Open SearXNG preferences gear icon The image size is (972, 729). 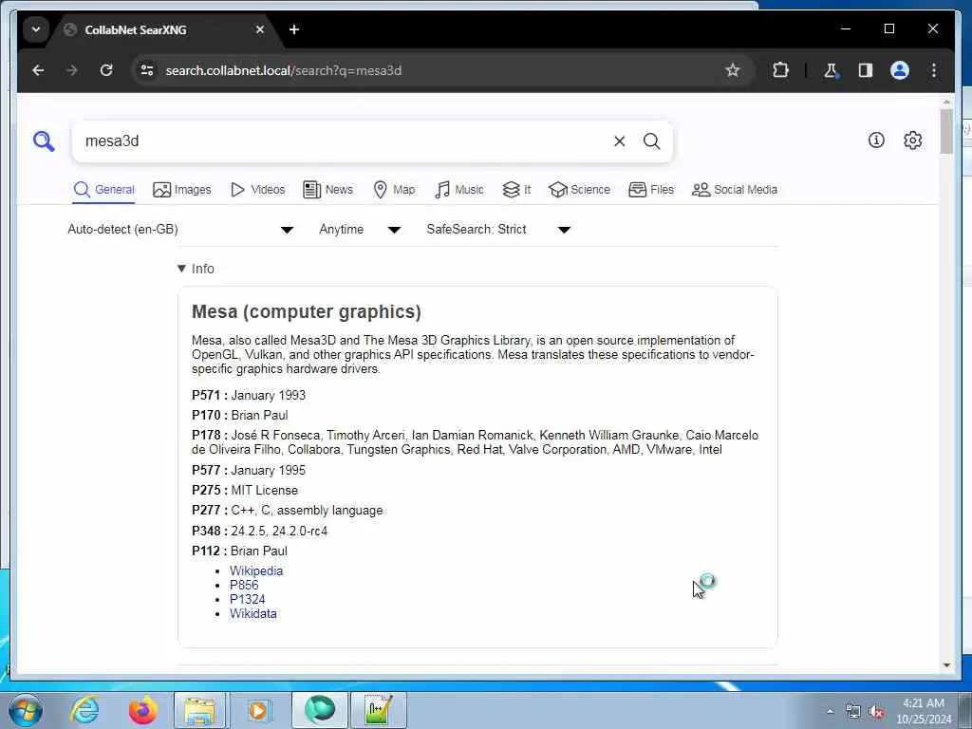(x=912, y=140)
